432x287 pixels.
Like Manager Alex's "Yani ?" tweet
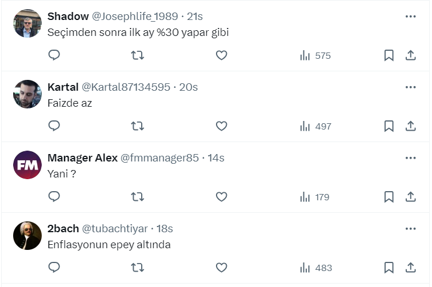click(222, 197)
